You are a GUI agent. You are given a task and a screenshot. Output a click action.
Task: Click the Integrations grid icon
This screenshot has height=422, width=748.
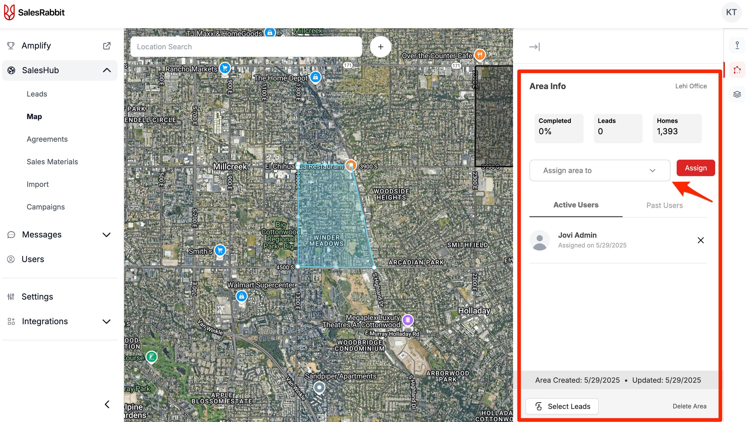(x=11, y=321)
